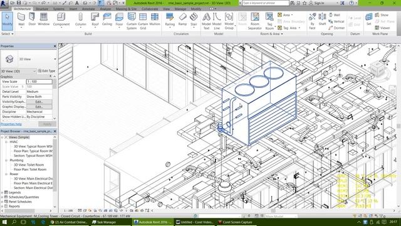Screen dimensions: 401x226
Task: Pick the Floor tool
Action: click(119, 20)
